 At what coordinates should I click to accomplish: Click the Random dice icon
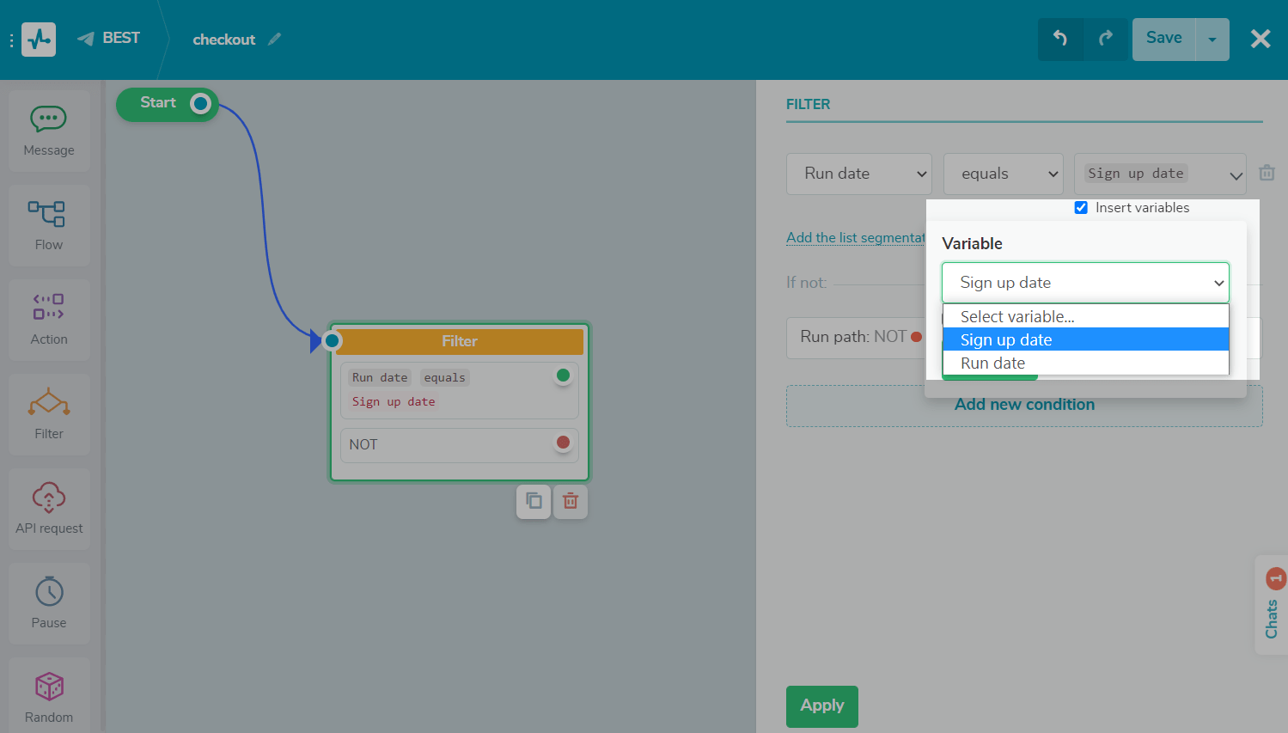click(49, 687)
